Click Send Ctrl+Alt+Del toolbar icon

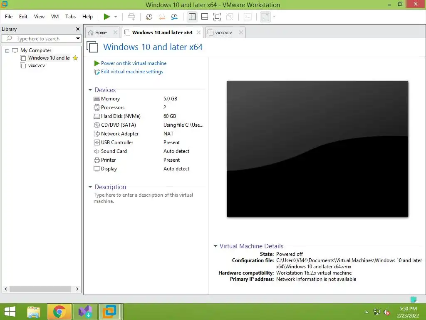[x=131, y=17]
